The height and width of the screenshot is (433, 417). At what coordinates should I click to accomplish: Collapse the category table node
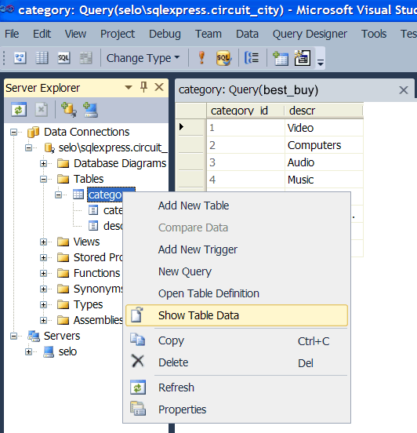[58, 195]
